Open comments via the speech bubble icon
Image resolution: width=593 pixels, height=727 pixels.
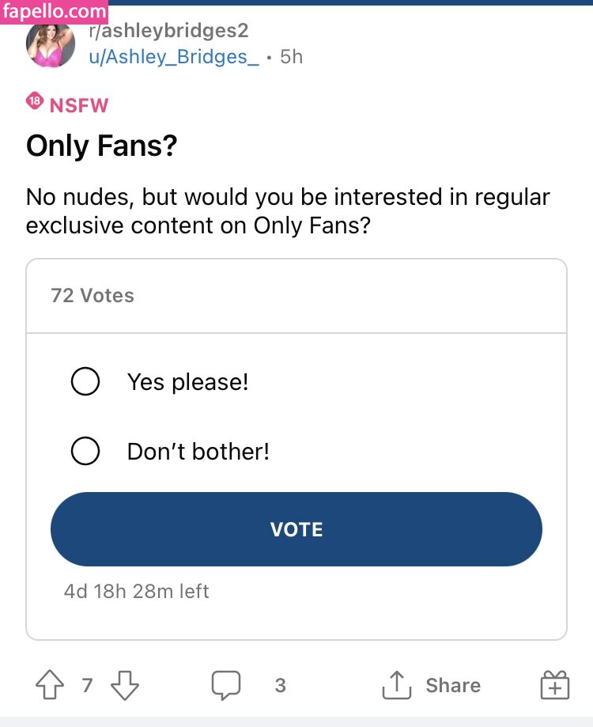tap(225, 685)
